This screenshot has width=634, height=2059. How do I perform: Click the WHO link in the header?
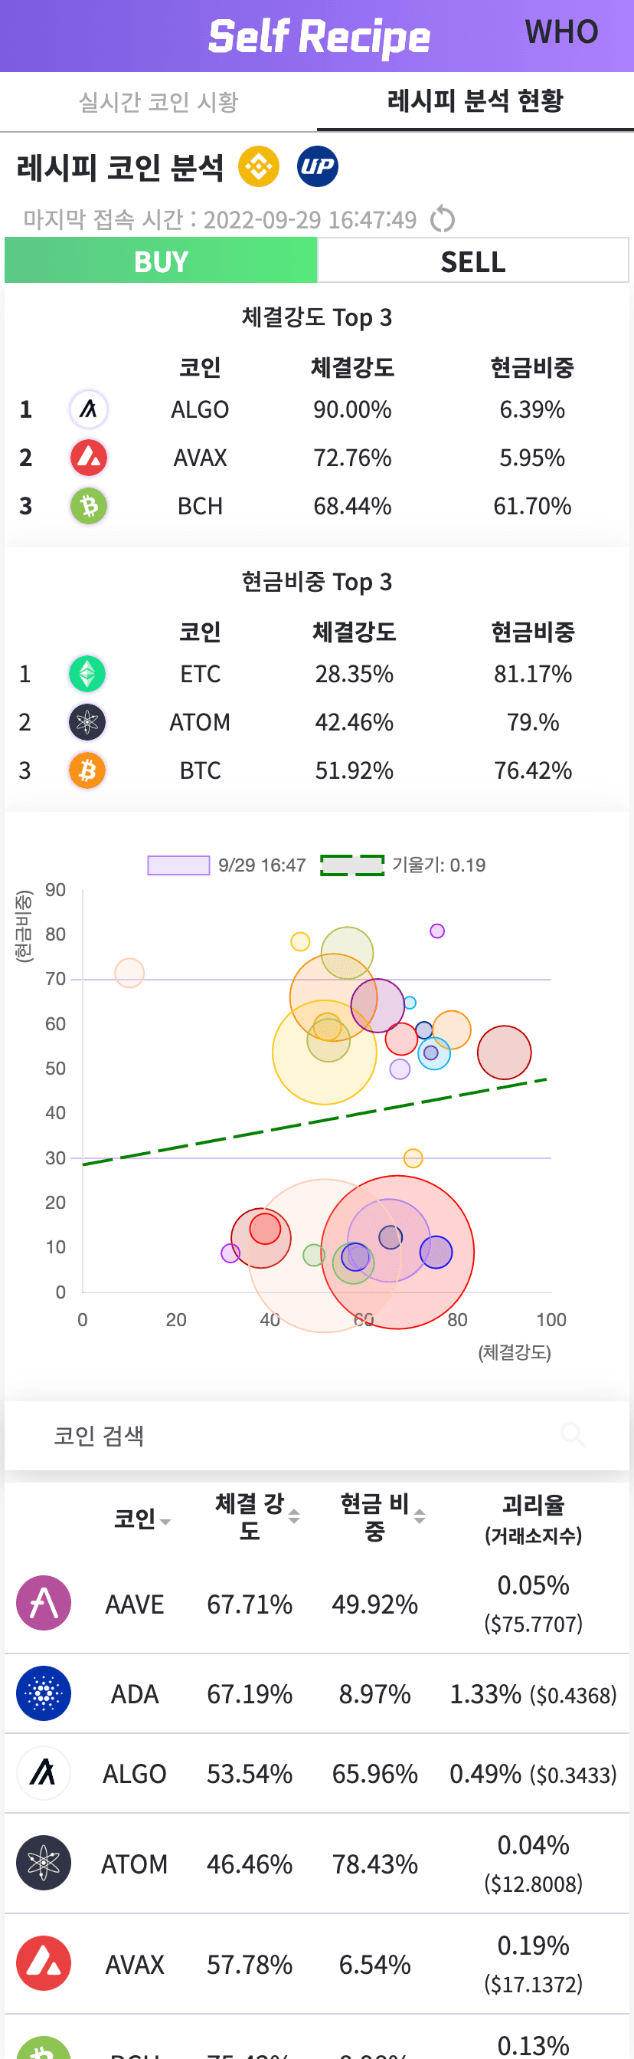[x=561, y=32]
